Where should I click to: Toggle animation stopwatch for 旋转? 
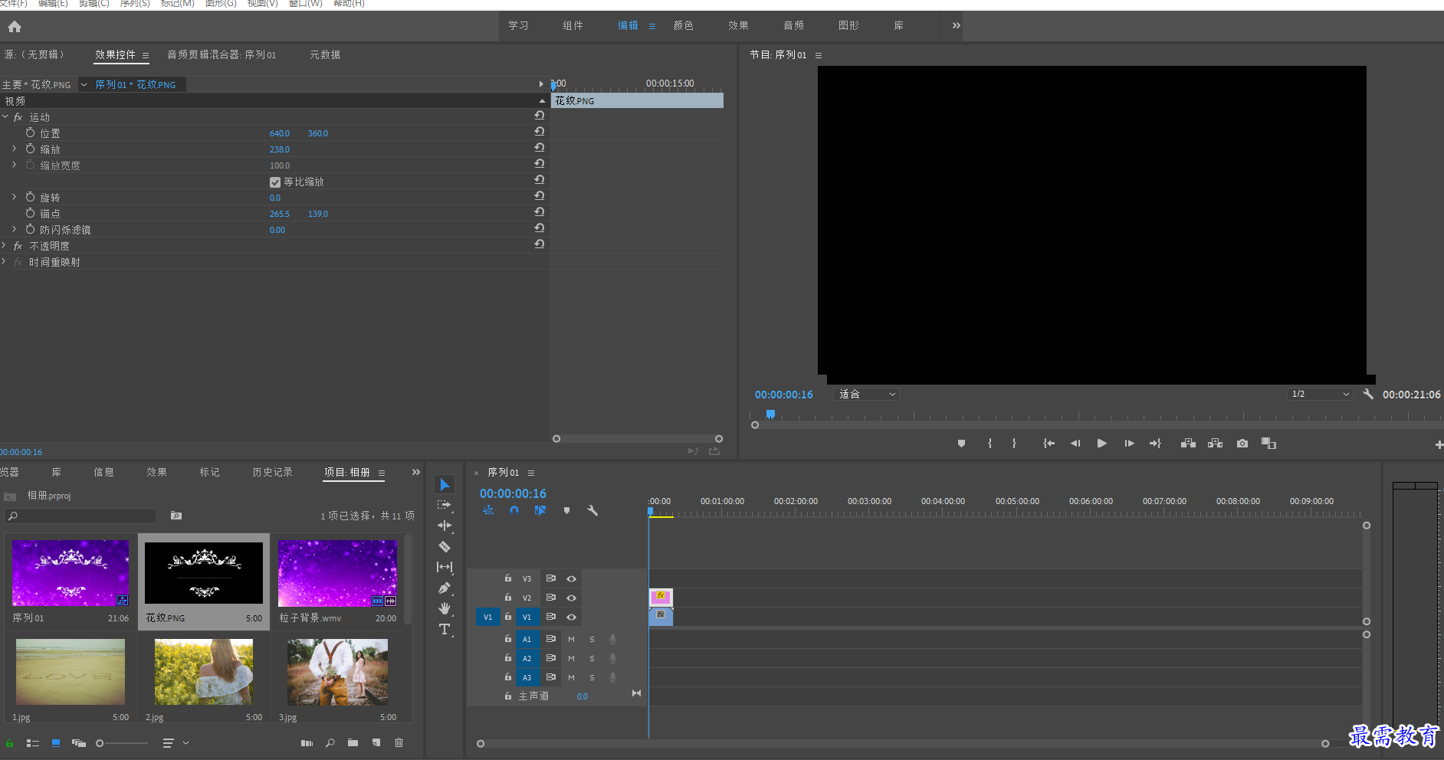[x=30, y=197]
